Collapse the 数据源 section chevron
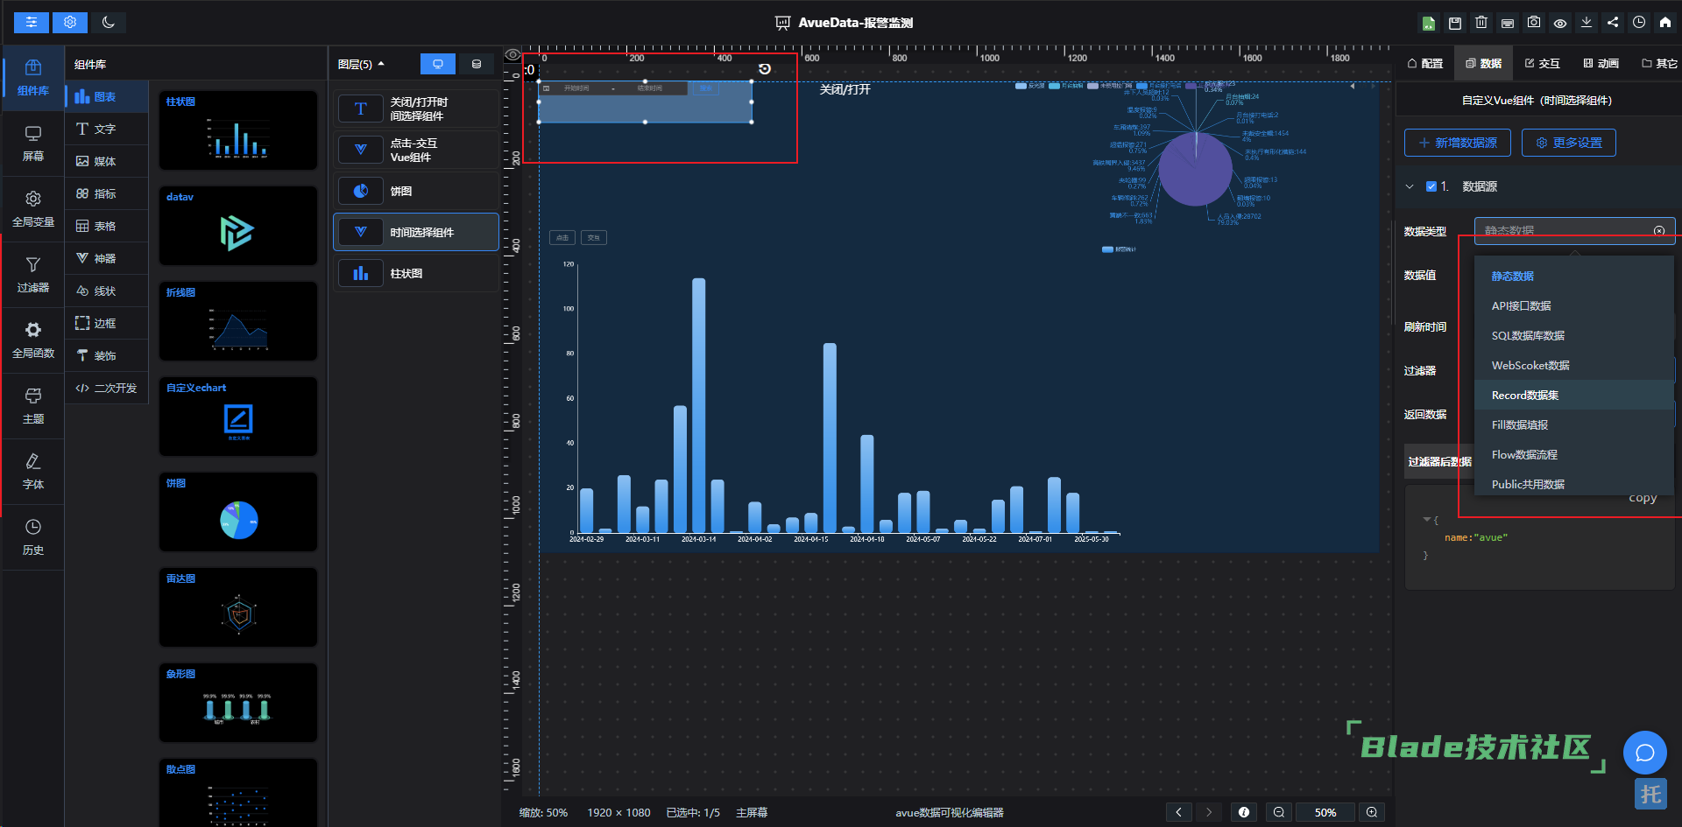Viewport: 1682px width, 827px height. point(1410,186)
